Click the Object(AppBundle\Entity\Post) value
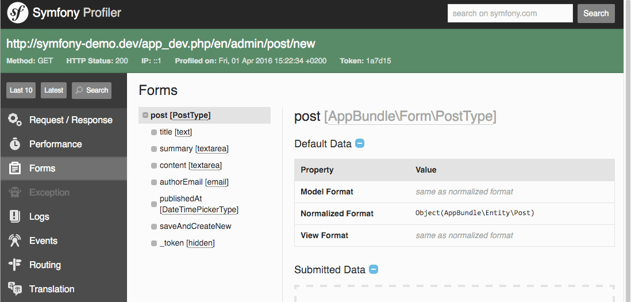Image resolution: width=631 pixels, height=302 pixels. pos(475,213)
